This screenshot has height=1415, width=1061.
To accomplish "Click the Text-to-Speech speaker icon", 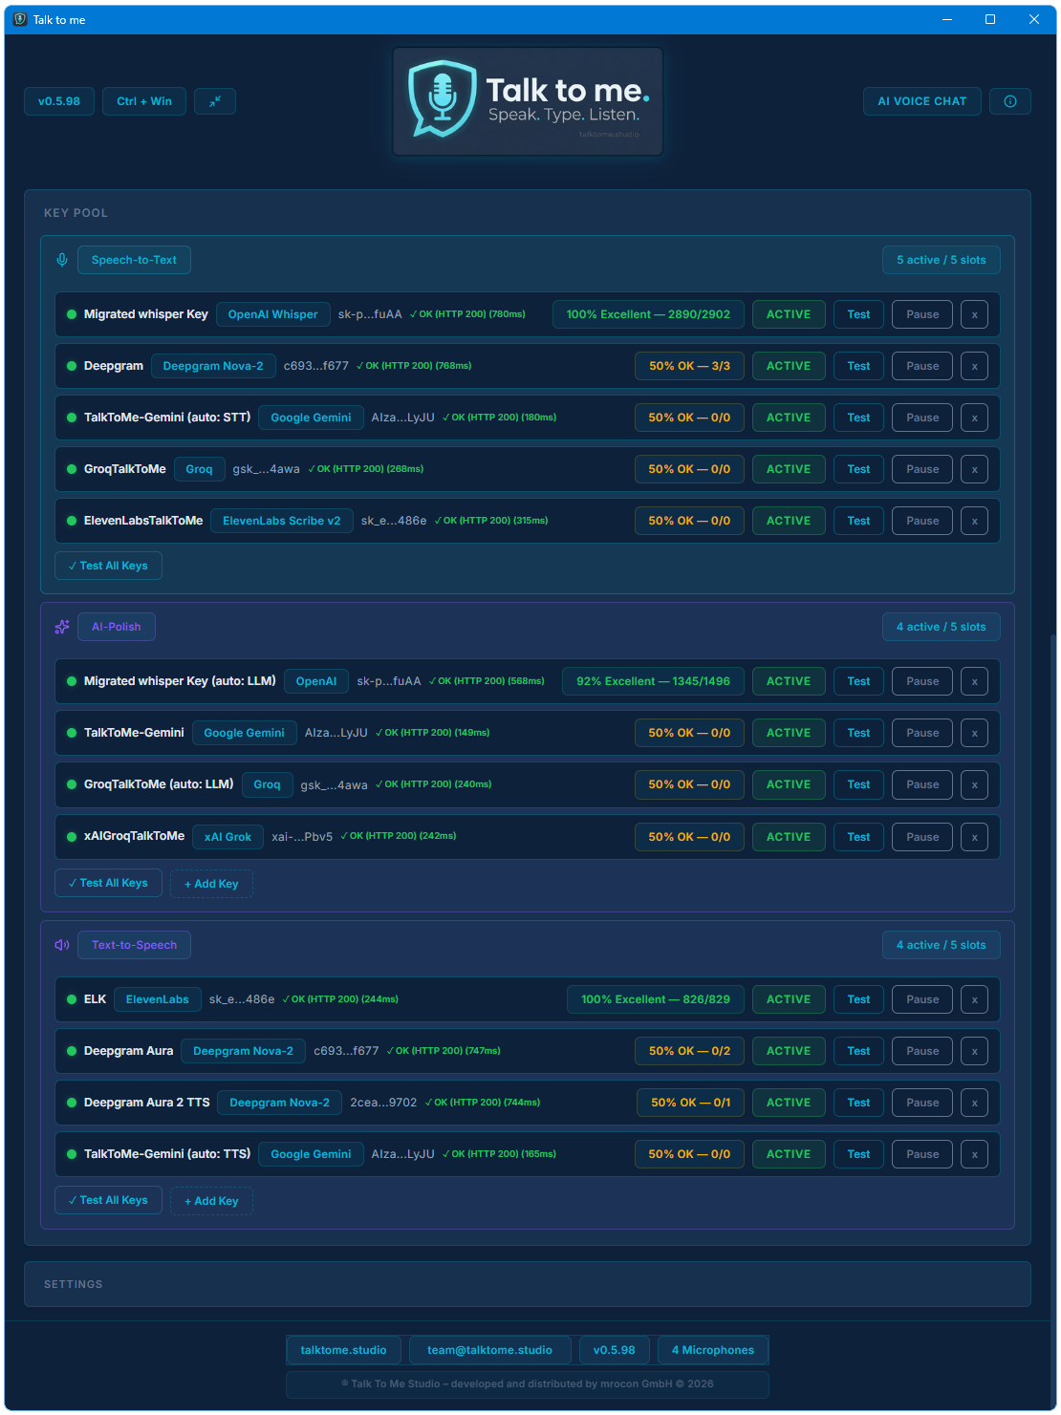I will pyautogui.click(x=62, y=945).
